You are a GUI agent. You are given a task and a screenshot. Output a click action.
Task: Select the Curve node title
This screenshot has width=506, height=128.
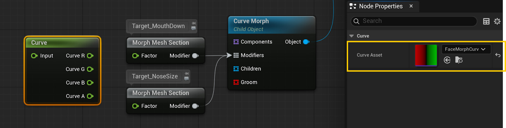[x=39, y=42]
